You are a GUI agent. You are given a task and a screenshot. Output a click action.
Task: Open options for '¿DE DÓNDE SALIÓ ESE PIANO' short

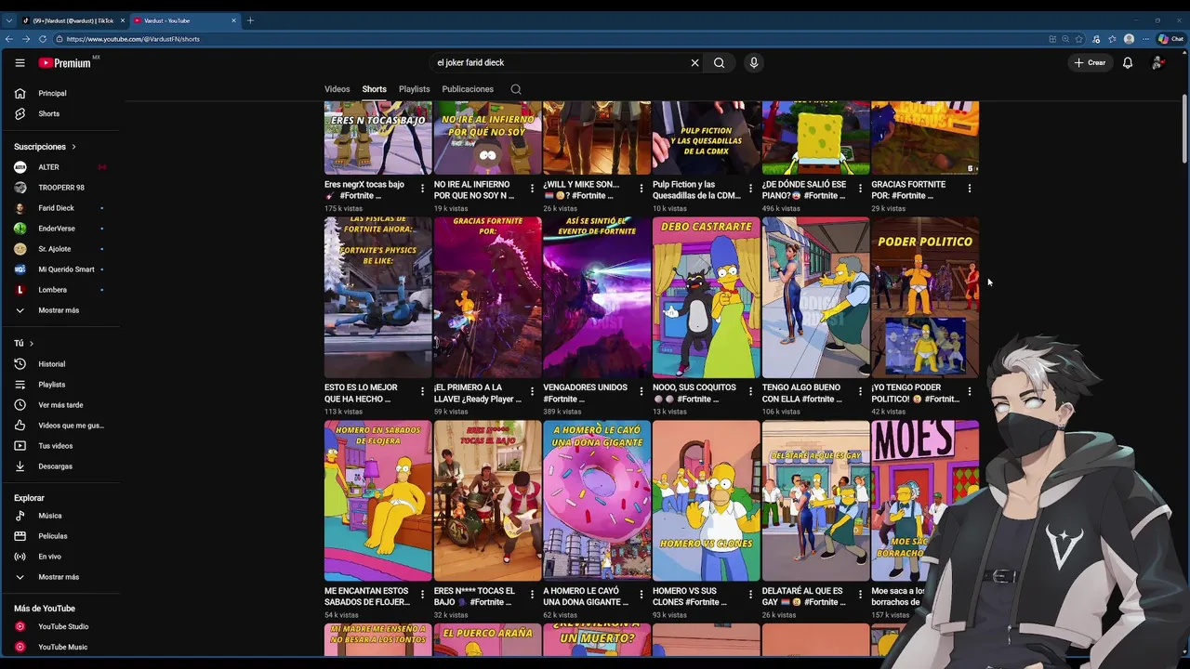click(x=860, y=188)
